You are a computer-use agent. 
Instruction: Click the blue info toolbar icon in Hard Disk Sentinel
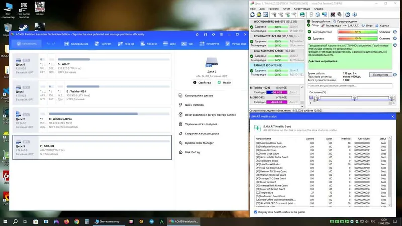[355, 15]
